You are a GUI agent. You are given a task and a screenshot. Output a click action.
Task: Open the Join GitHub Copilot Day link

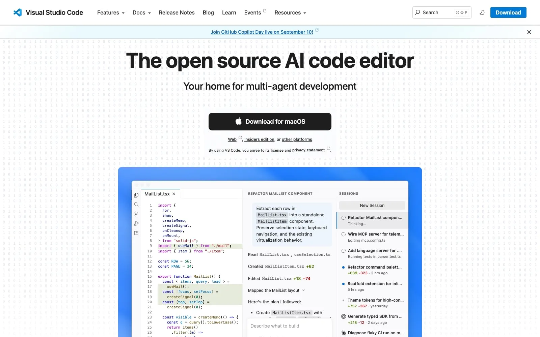point(262,32)
